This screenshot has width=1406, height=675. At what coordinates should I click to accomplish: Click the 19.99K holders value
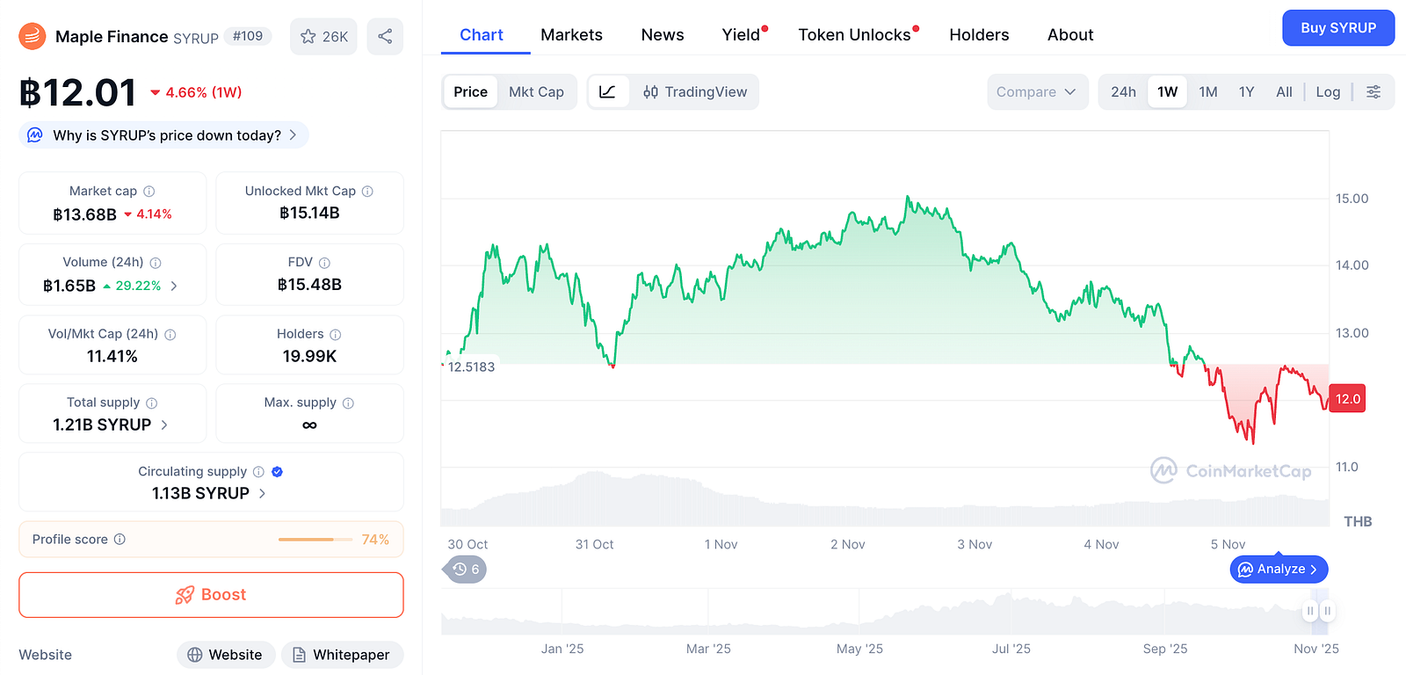(309, 356)
